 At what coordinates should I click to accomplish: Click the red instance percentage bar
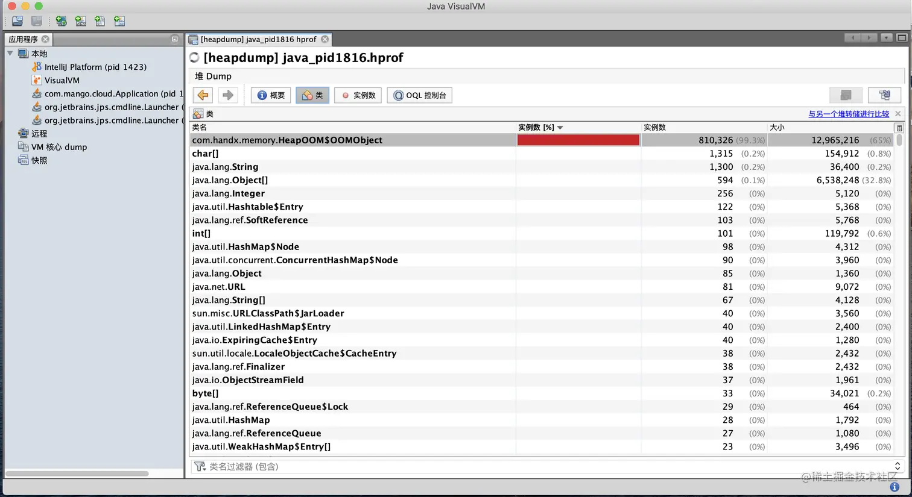pos(578,140)
